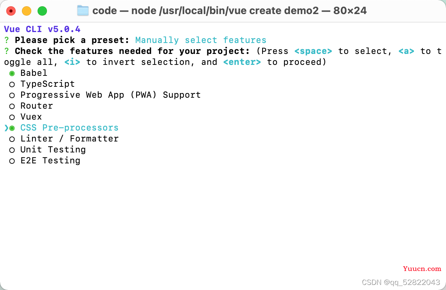Toggle the Babel feature radio marker
Screen dimensions: 446x290
(12, 73)
